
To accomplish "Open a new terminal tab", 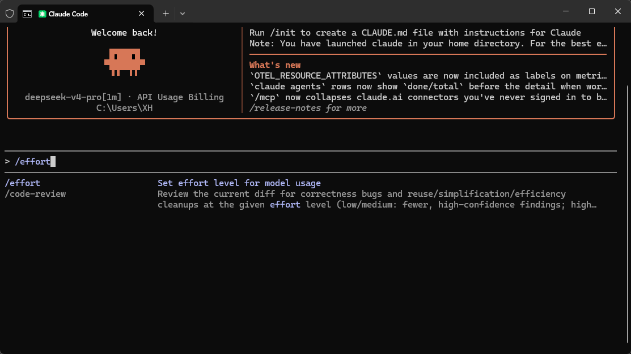I will (166, 14).
